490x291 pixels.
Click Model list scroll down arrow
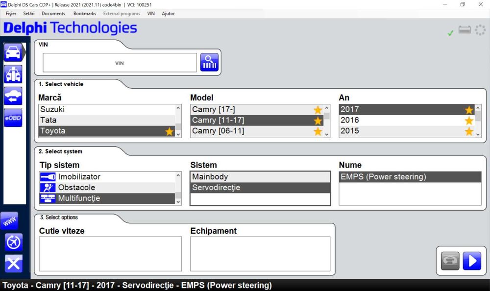[x=327, y=134]
